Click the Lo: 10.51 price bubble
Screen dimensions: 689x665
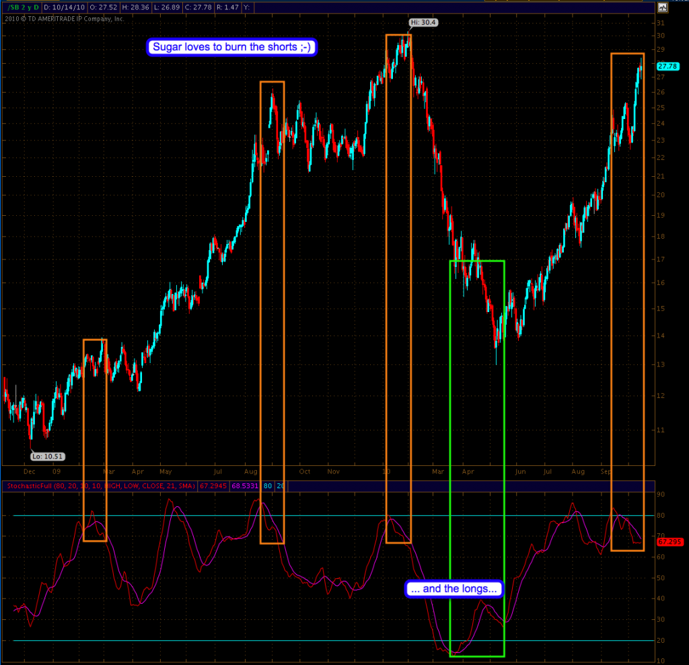tap(45, 456)
